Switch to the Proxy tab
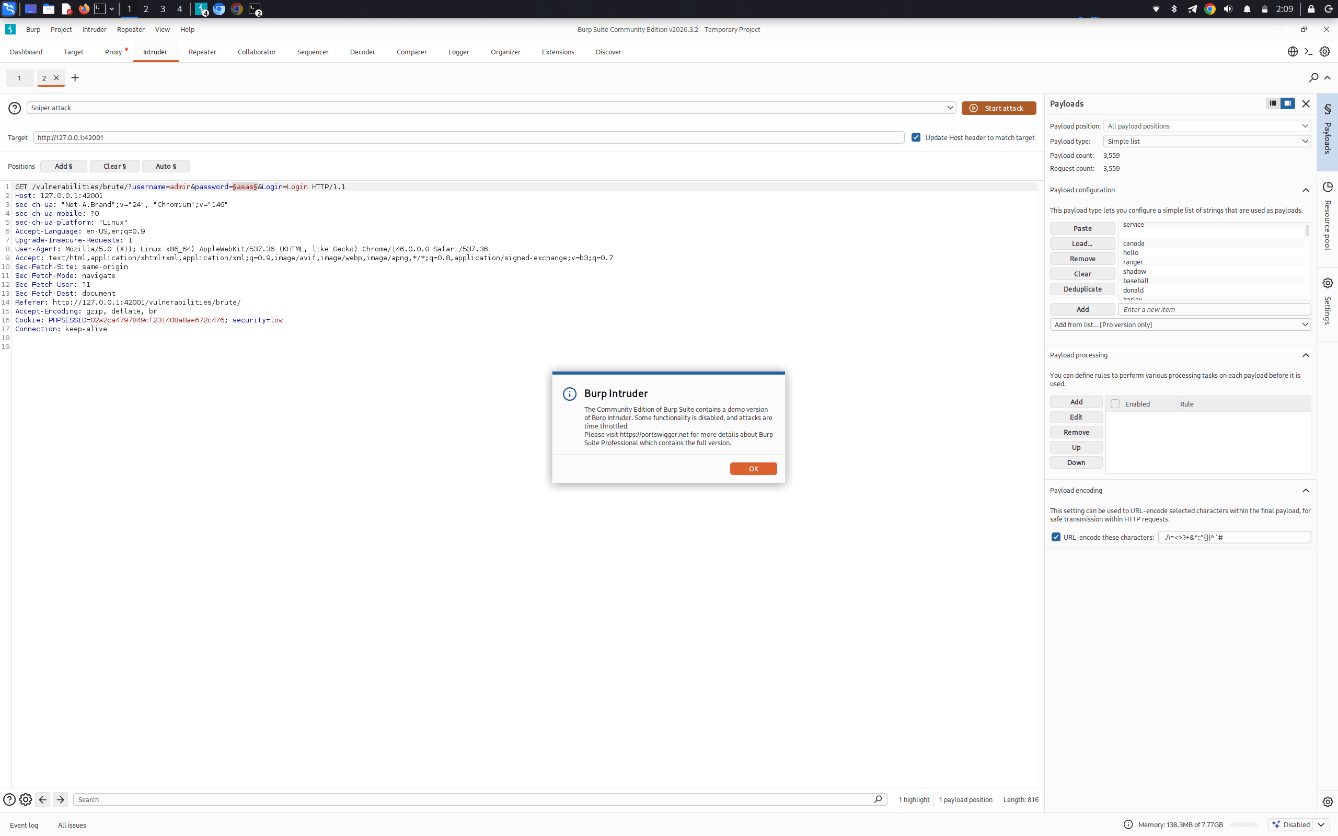Image resolution: width=1338 pixels, height=836 pixels. pos(113,52)
